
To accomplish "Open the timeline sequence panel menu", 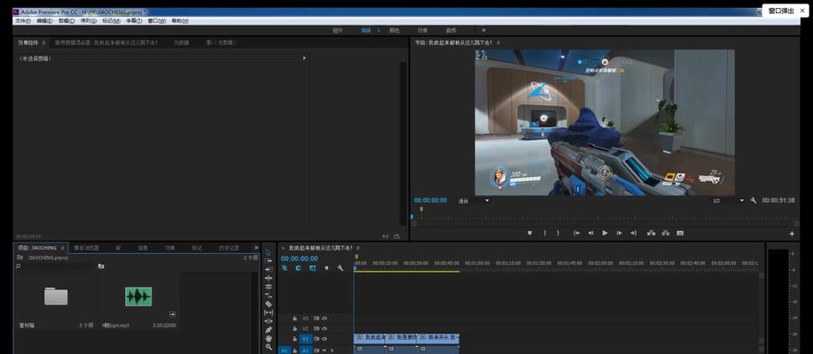I will coord(358,248).
